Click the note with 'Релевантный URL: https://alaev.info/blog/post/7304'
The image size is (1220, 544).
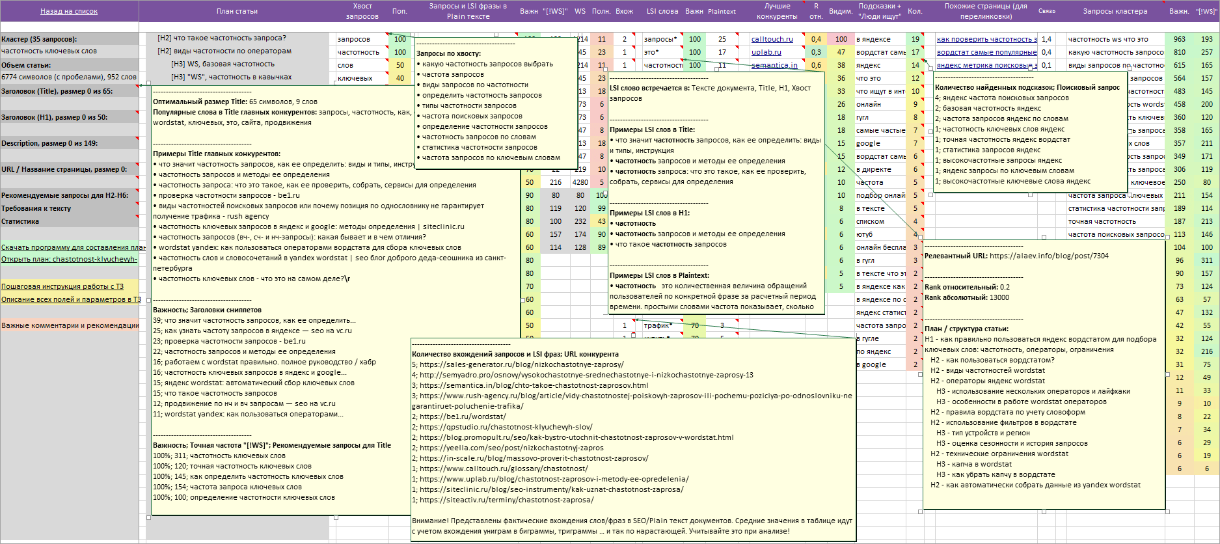tap(1044, 374)
